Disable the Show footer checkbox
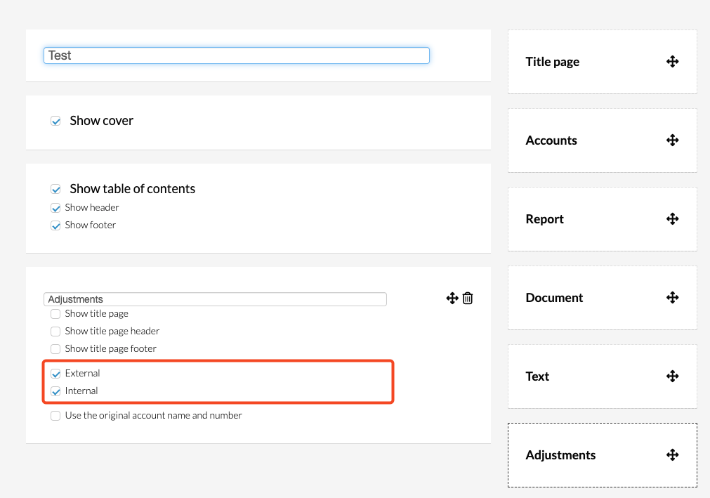 (x=56, y=225)
